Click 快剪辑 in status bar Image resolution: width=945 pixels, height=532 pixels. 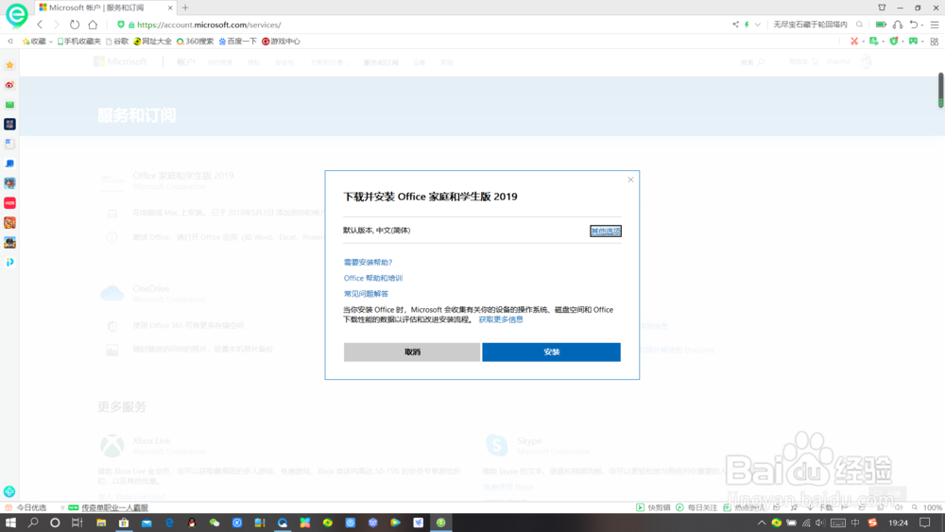(x=653, y=507)
